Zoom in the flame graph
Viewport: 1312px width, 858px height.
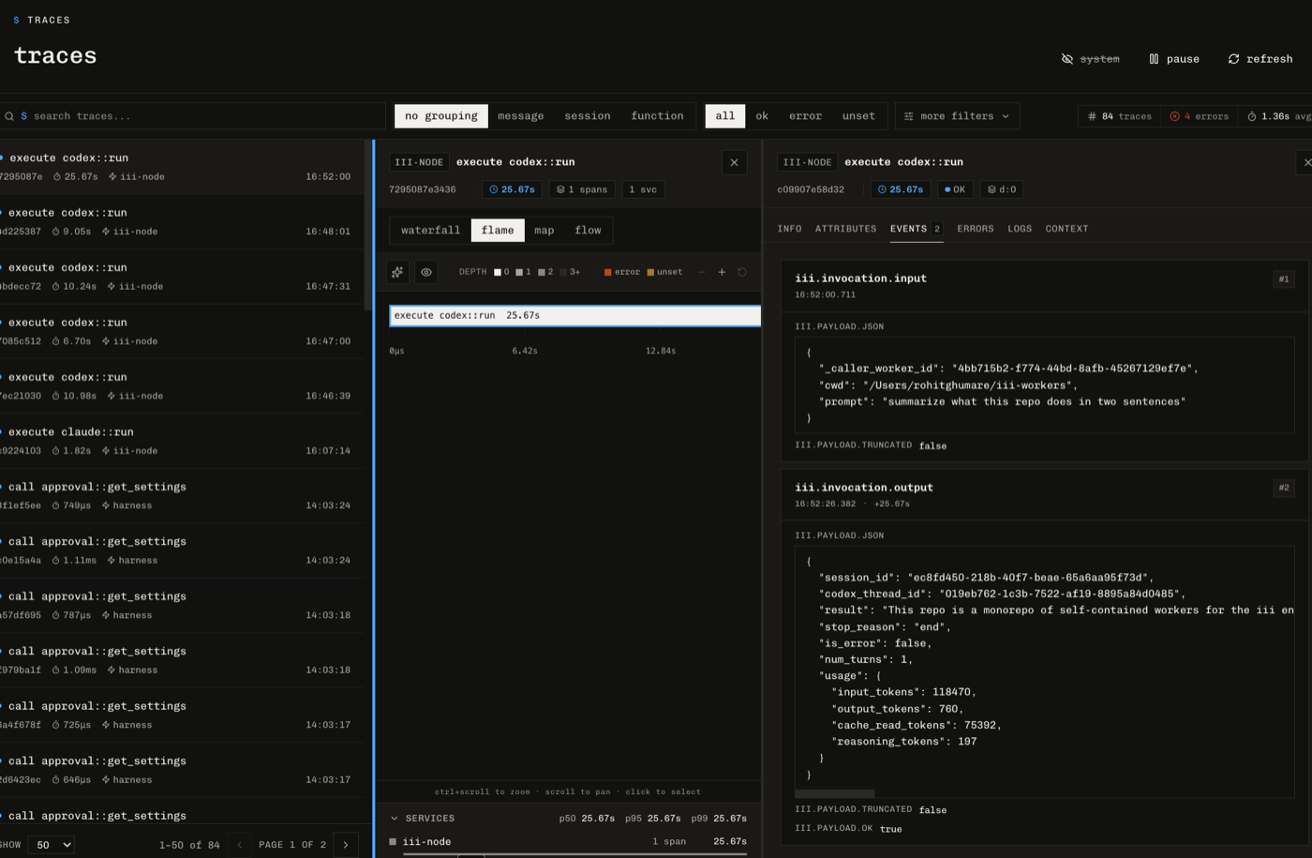point(722,272)
